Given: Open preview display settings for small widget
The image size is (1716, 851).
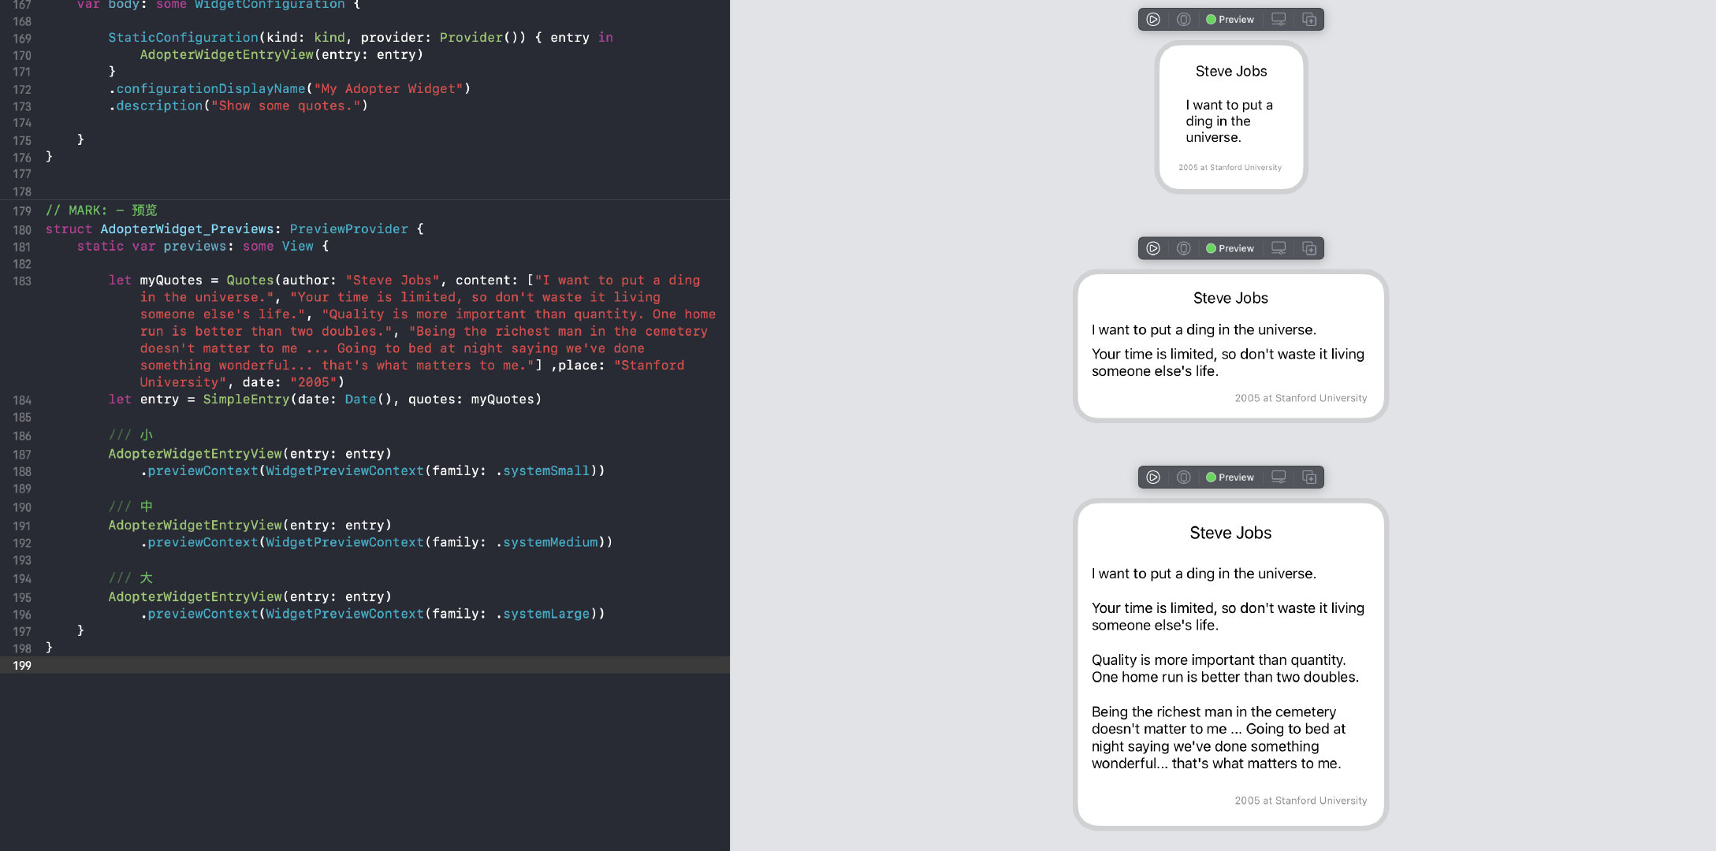Looking at the screenshot, I should coord(1279,20).
